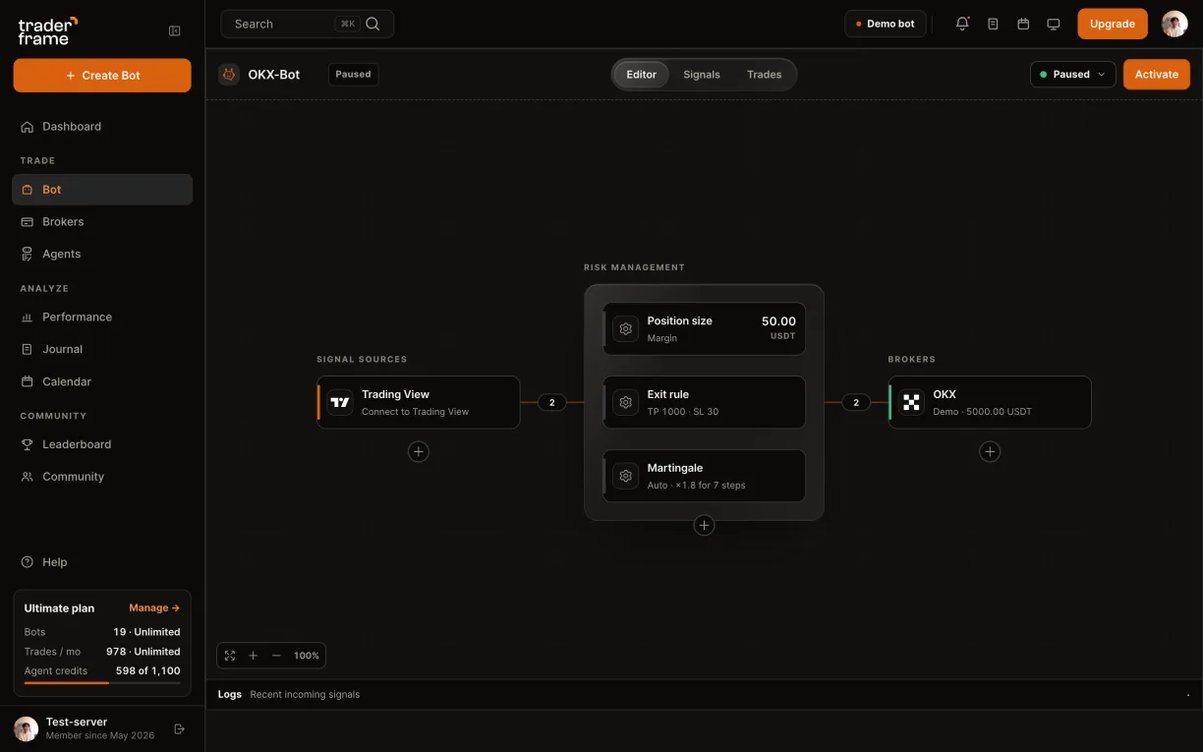The width and height of the screenshot is (1203, 752).
Task: Open the Position size rule card
Action: [x=704, y=328]
